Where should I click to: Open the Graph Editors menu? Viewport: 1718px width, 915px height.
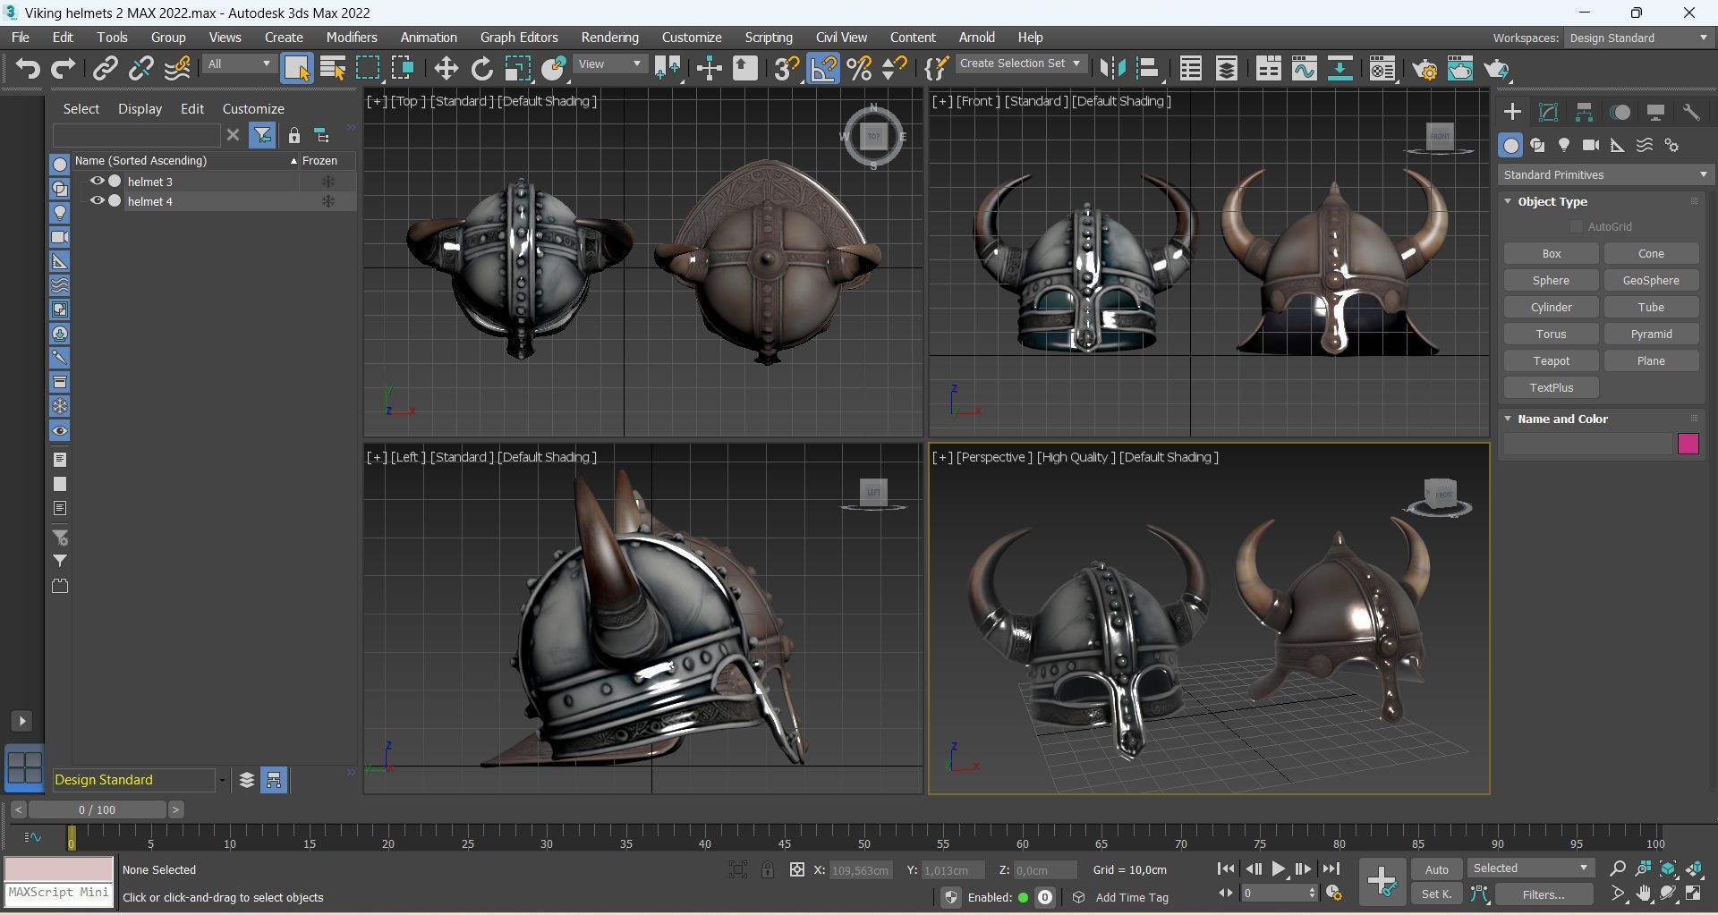[x=519, y=38]
